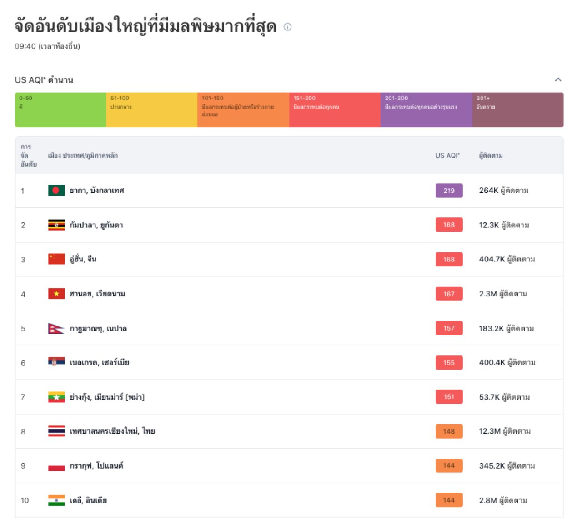Collapse the US AQI legend chevron
Image resolution: width=582 pixels, height=518 pixels.
click(x=558, y=80)
